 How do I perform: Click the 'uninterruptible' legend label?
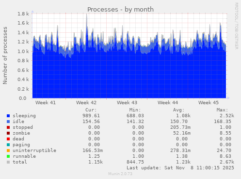coord(34,151)
